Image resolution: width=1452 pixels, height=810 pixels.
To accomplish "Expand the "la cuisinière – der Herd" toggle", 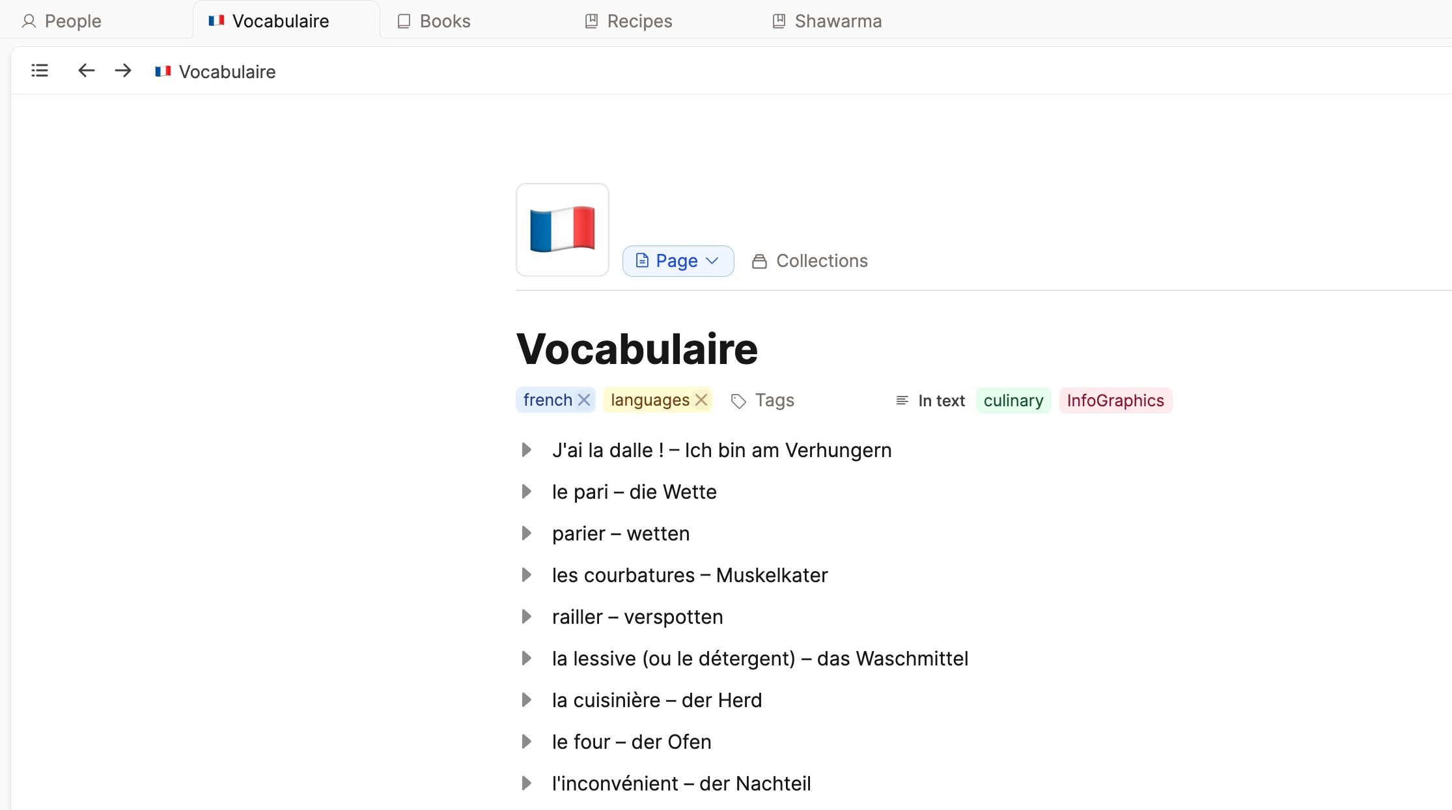I will coord(526,700).
